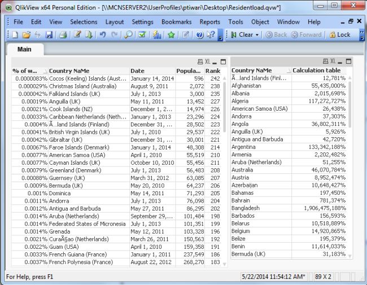Click population value 596
Viewport: 367px width, 285px height.
point(199,78)
